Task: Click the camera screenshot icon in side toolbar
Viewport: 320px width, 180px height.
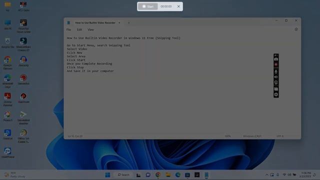Action: pos(276,59)
